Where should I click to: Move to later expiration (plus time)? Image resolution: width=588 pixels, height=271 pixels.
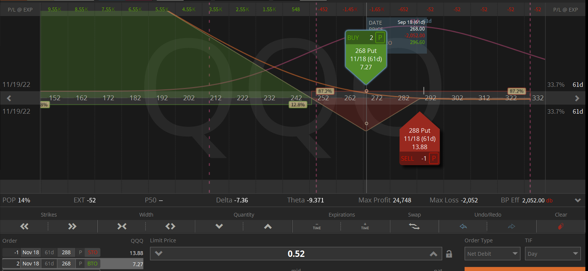pyautogui.click(x=365, y=226)
